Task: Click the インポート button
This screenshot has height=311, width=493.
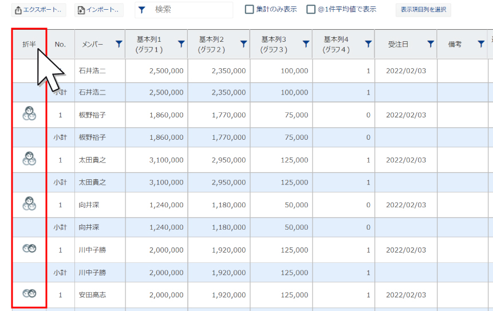Action: (x=99, y=10)
